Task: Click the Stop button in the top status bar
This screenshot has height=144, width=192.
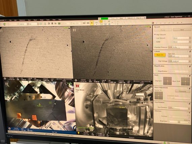Action: coord(121,18)
